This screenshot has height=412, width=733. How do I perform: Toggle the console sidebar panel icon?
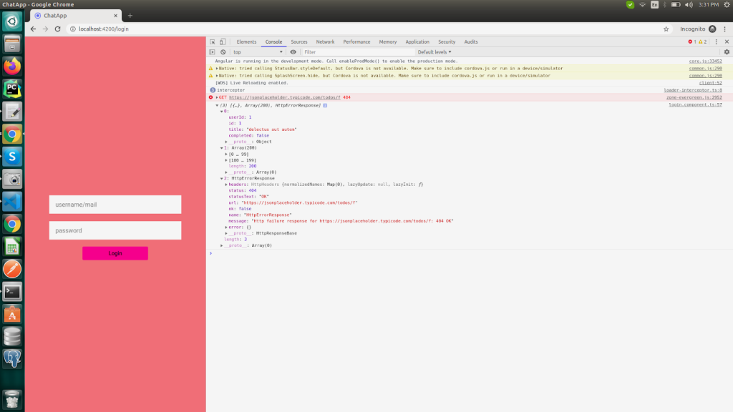coord(213,52)
